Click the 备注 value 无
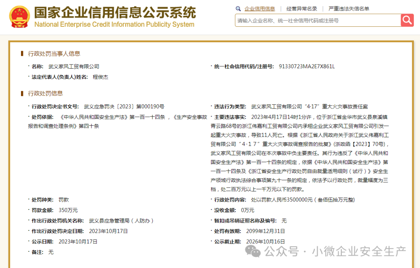Viewport: 420px width, 268px height. 51,252
